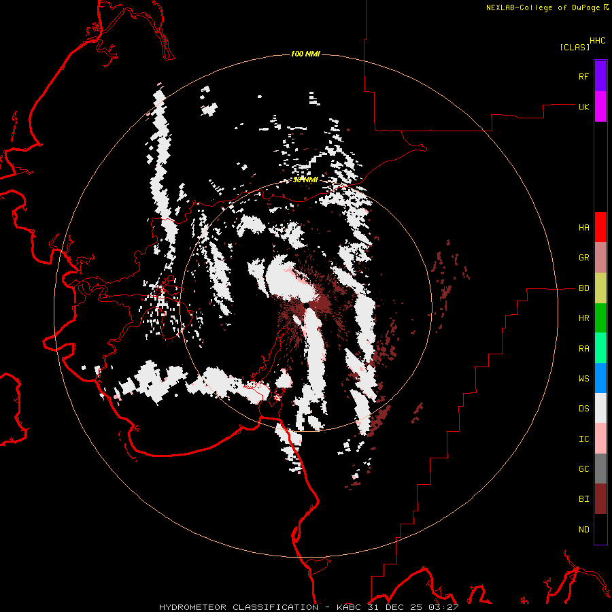Click the GC gray legend swatch

[600, 469]
